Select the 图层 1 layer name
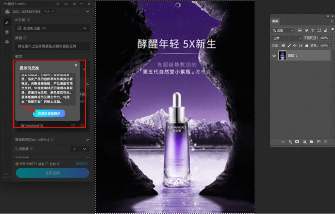 [293, 56]
